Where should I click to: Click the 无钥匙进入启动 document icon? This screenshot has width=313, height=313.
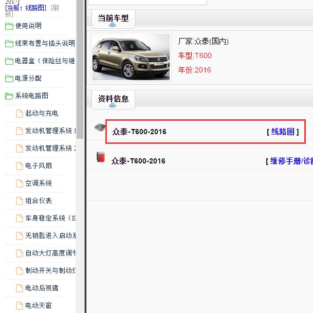20,236
